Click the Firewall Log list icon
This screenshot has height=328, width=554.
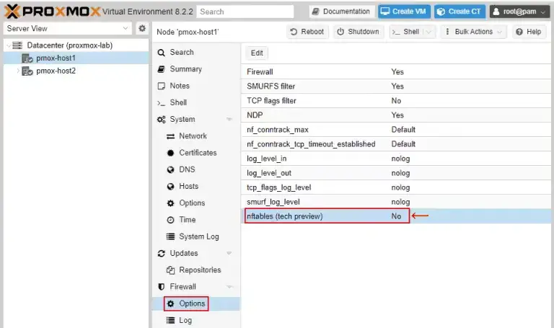170,320
